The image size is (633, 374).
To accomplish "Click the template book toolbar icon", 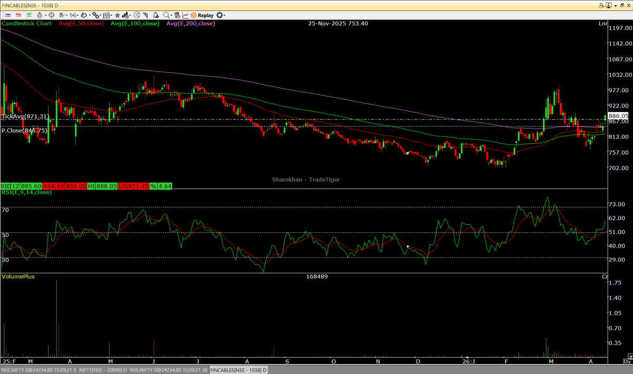I will point(106,15).
